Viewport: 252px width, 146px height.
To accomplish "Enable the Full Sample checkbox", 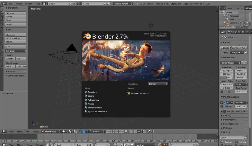I will pyautogui.click(x=222, y=106).
